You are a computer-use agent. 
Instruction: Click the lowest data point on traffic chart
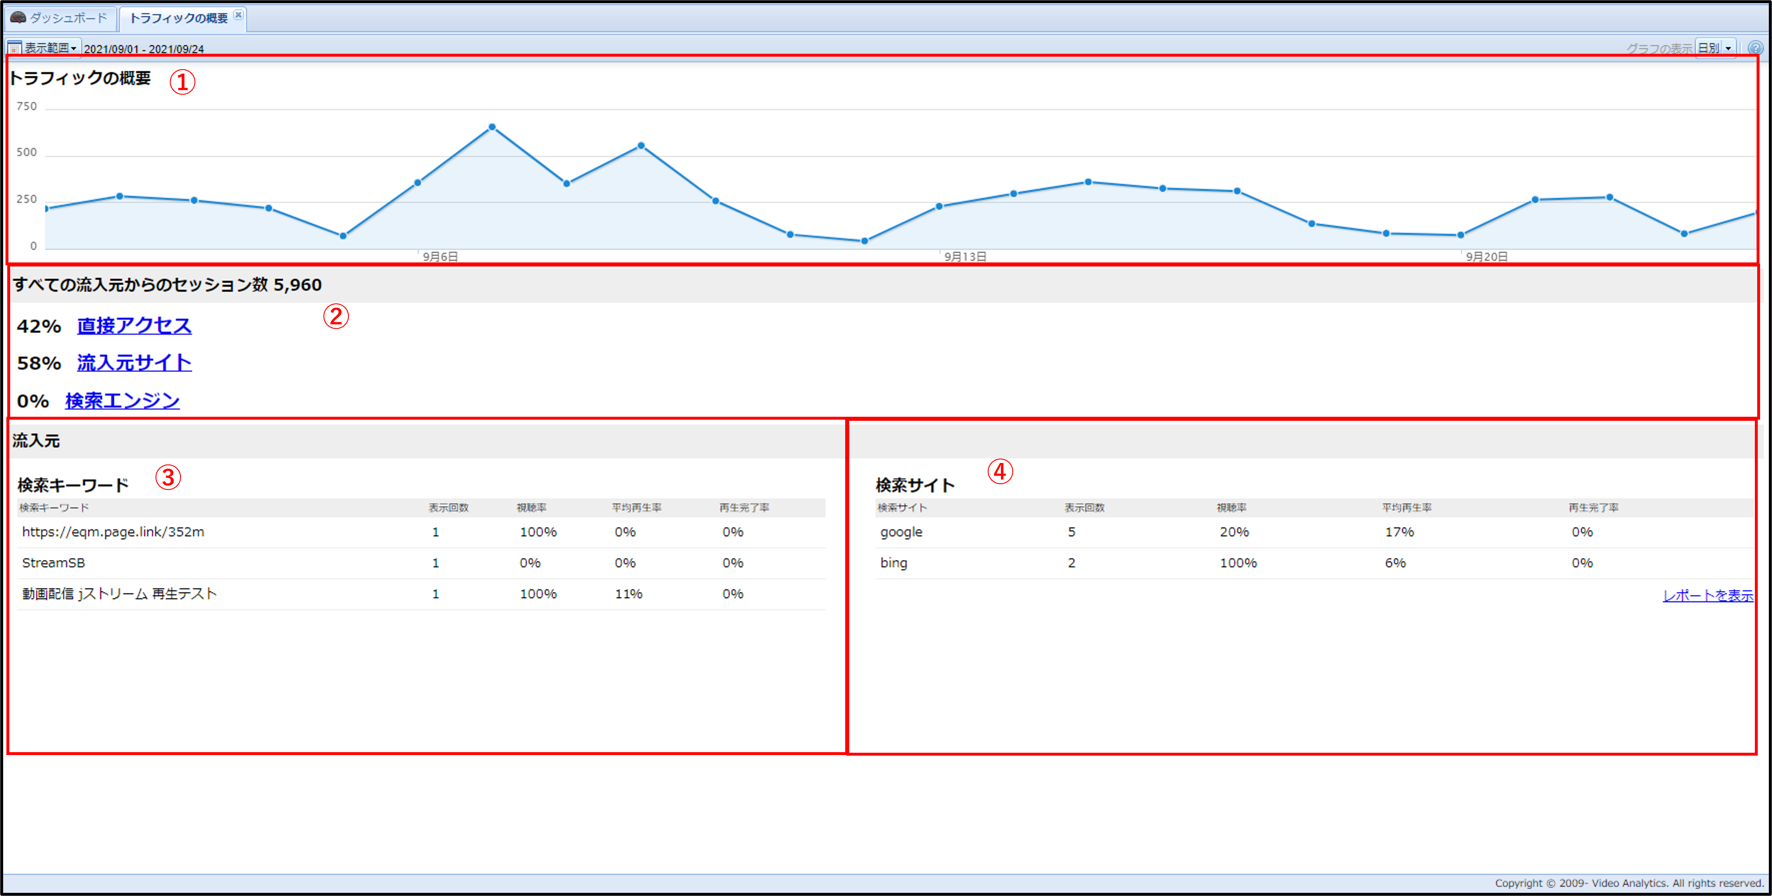[865, 241]
